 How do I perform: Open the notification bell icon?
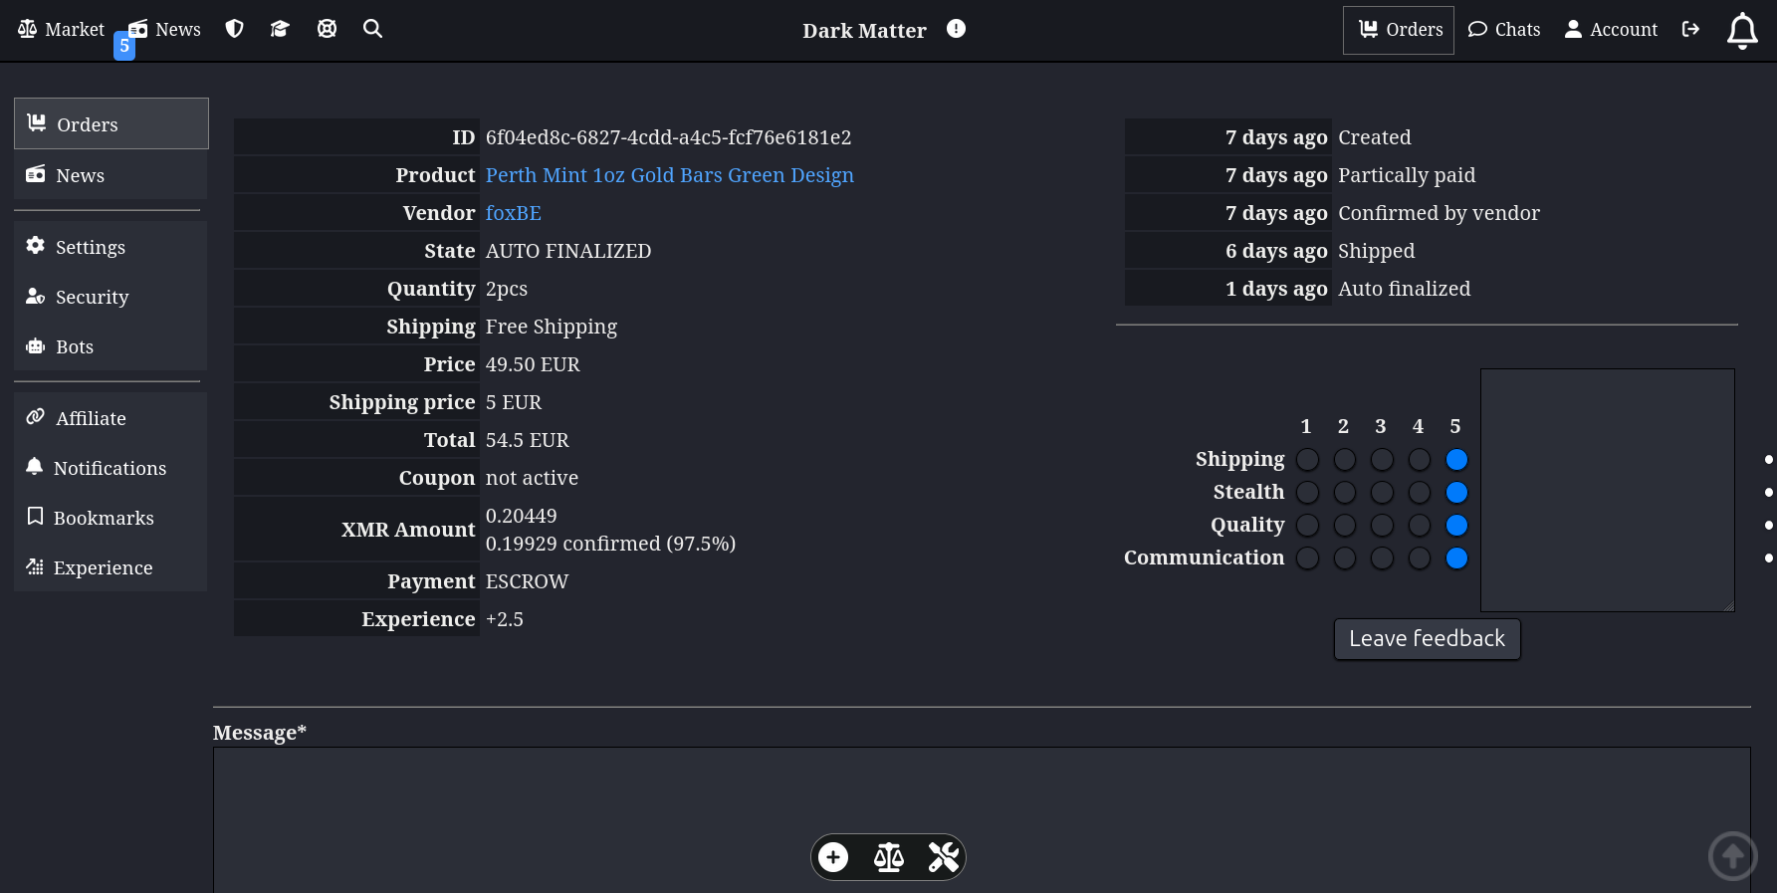click(x=1742, y=30)
